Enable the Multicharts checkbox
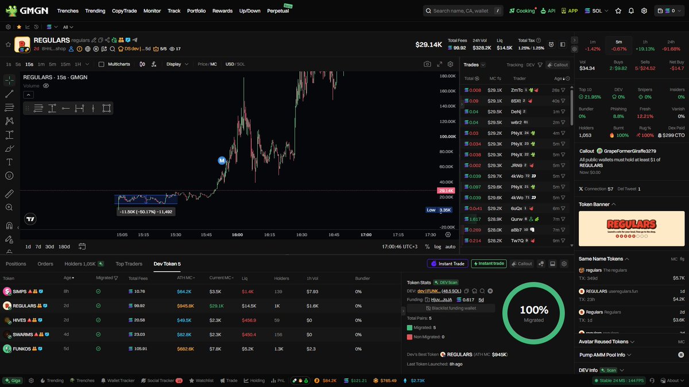The width and height of the screenshot is (689, 387). [102, 64]
